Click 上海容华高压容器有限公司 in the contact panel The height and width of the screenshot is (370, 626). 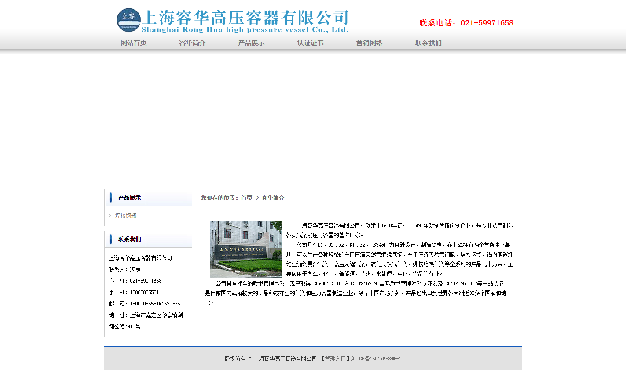tap(141, 258)
